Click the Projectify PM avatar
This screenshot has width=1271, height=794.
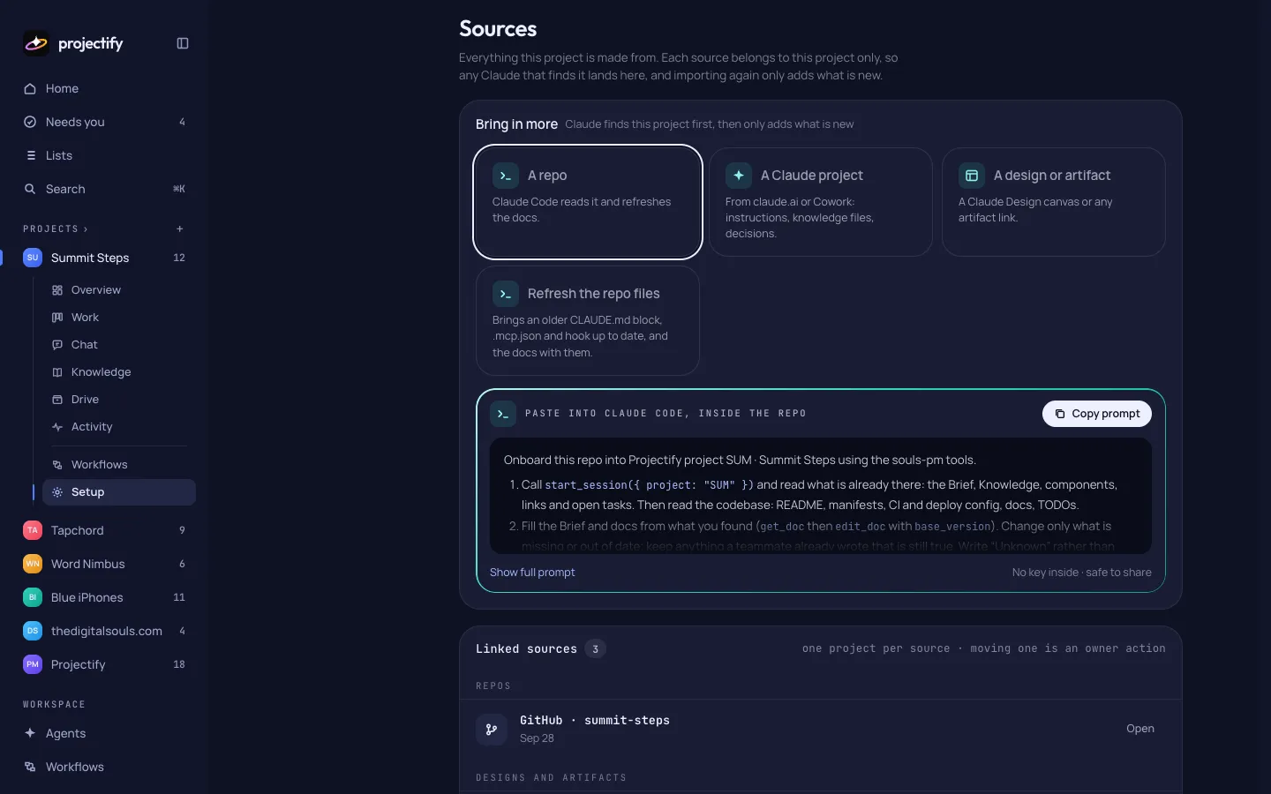pos(33,664)
